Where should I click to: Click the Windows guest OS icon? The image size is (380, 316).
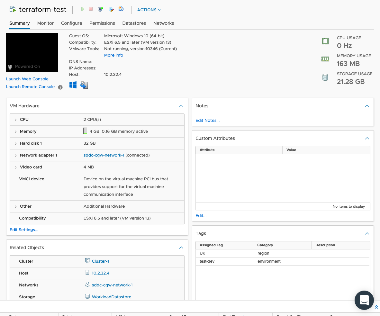coord(73,85)
